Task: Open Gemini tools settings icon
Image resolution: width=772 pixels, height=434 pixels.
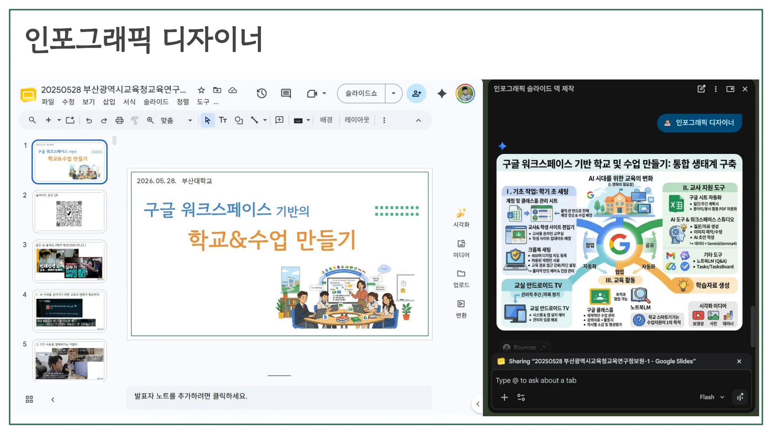Action: point(521,397)
